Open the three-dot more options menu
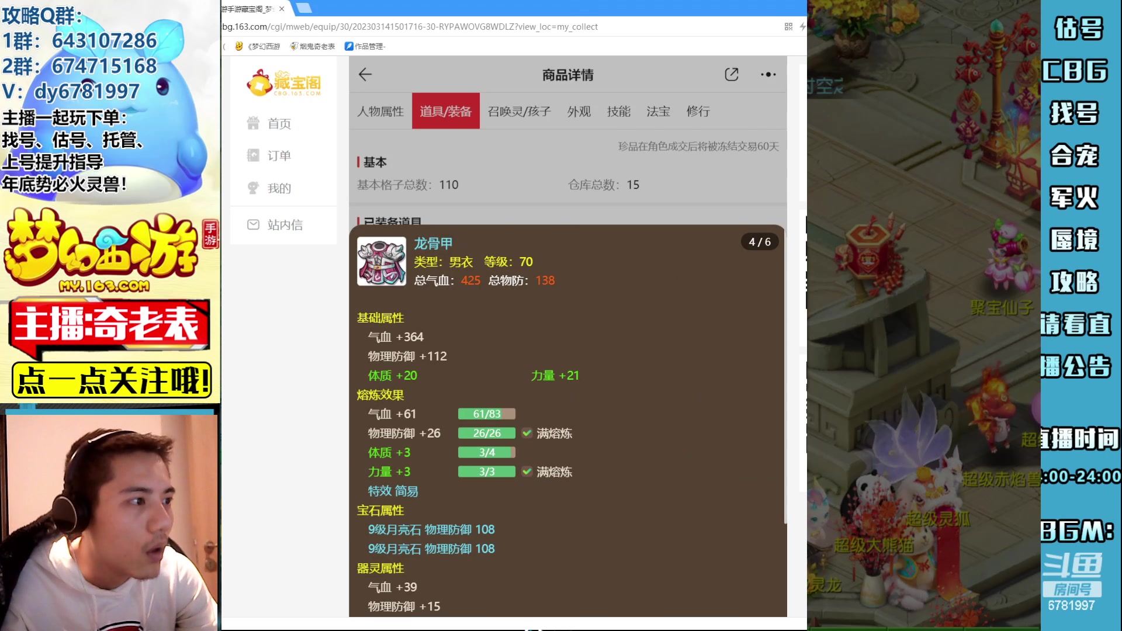Image resolution: width=1122 pixels, height=631 pixels. click(767, 74)
